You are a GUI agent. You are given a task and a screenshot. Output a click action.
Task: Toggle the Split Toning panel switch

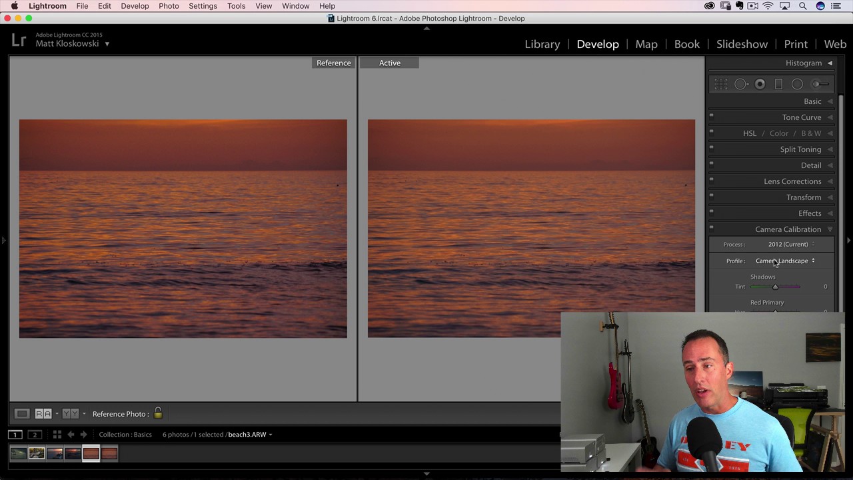click(711, 148)
